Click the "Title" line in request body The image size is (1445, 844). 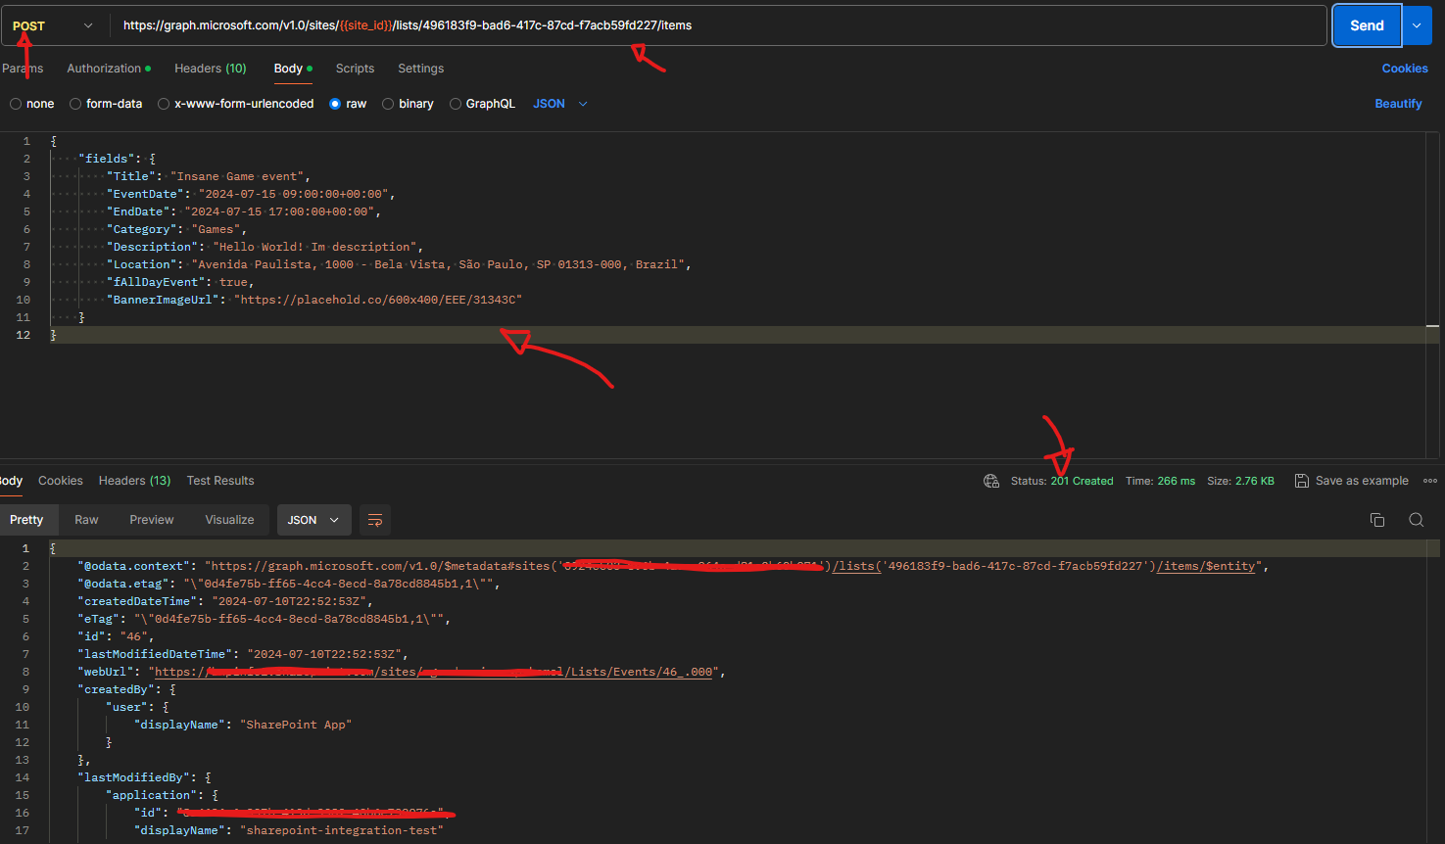click(x=209, y=176)
